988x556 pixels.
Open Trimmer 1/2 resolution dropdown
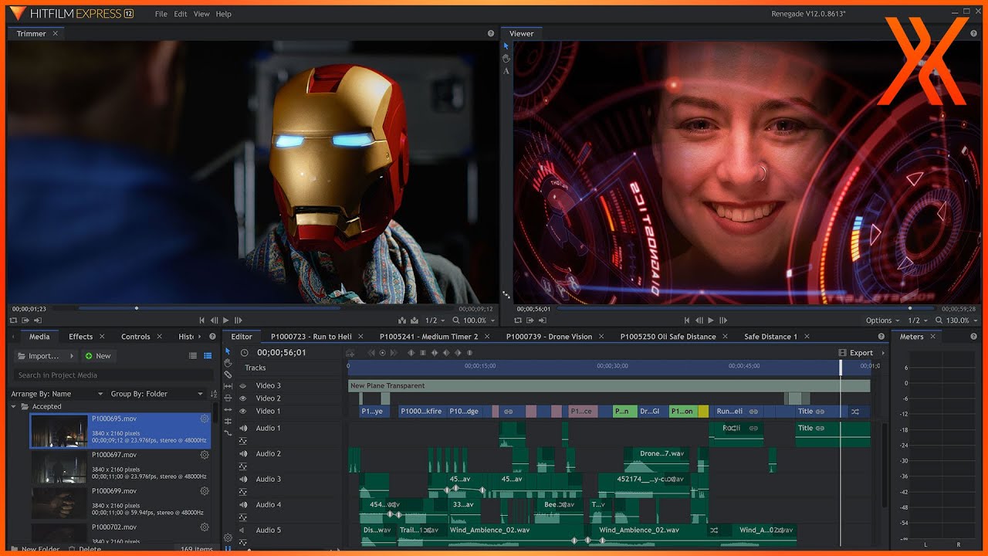click(x=435, y=320)
